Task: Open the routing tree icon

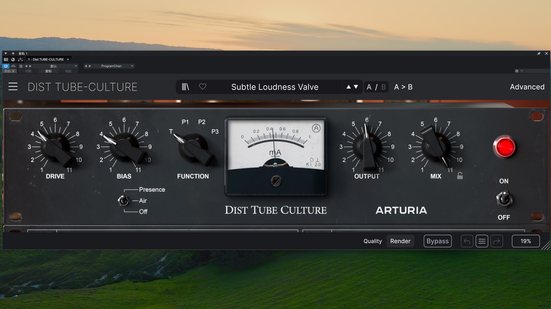Action: 20,59
